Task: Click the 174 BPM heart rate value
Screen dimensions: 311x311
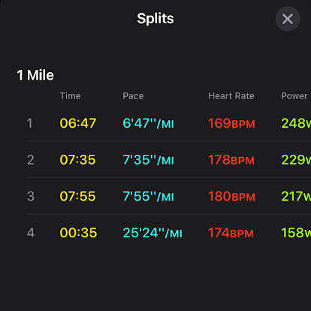Action: click(x=231, y=233)
